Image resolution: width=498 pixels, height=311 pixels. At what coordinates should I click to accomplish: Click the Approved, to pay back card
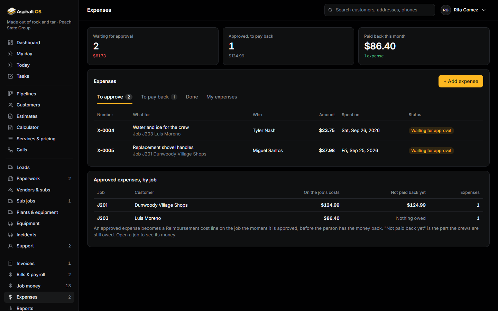click(x=288, y=46)
